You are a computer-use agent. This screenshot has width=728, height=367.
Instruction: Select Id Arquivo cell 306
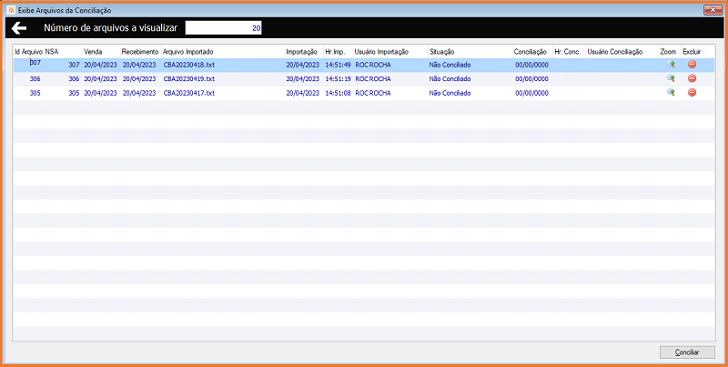coord(35,79)
